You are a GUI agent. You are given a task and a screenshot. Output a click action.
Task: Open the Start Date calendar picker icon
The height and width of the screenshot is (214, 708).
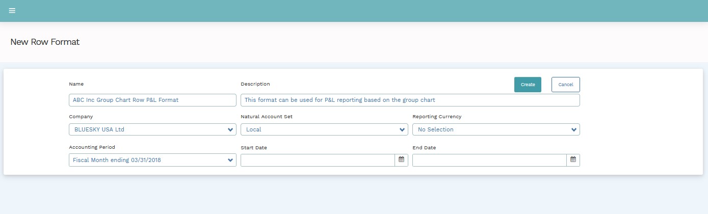tap(401, 160)
